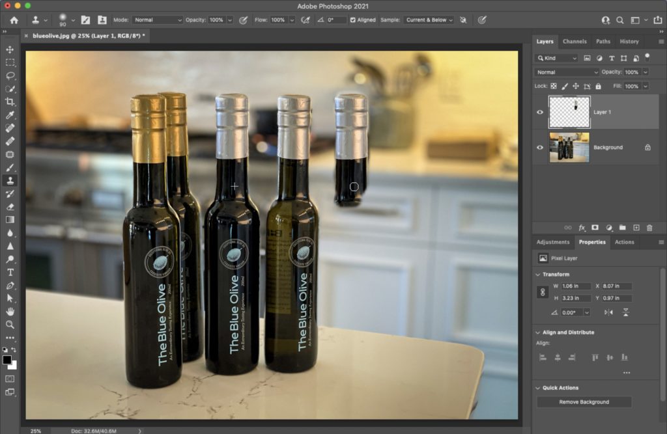This screenshot has height=434, width=667.
Task: Select the Crop tool
Action: 10,102
